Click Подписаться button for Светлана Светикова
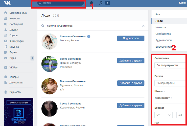The height and width of the screenshot is (126, 187). 131,38
